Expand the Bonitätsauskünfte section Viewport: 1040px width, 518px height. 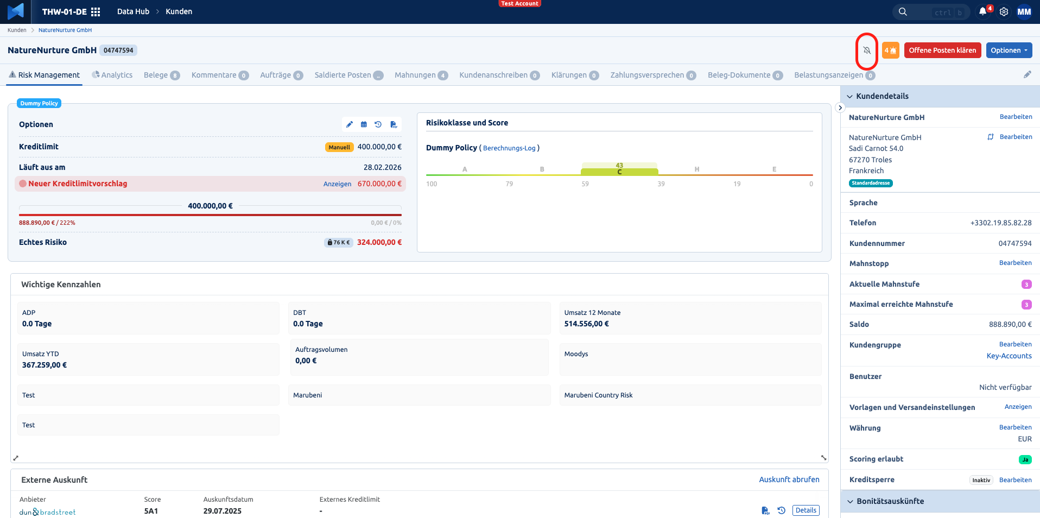point(851,501)
